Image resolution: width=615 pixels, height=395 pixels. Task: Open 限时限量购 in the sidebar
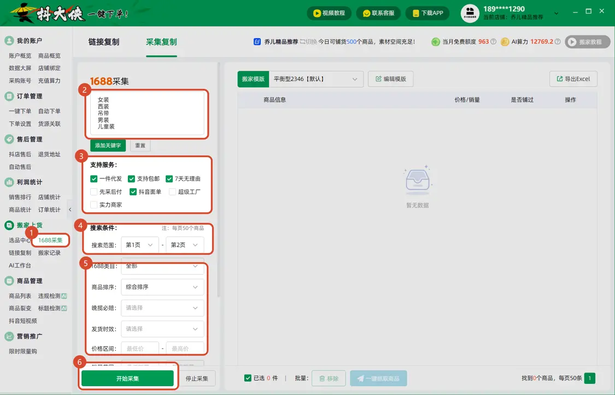(23, 351)
